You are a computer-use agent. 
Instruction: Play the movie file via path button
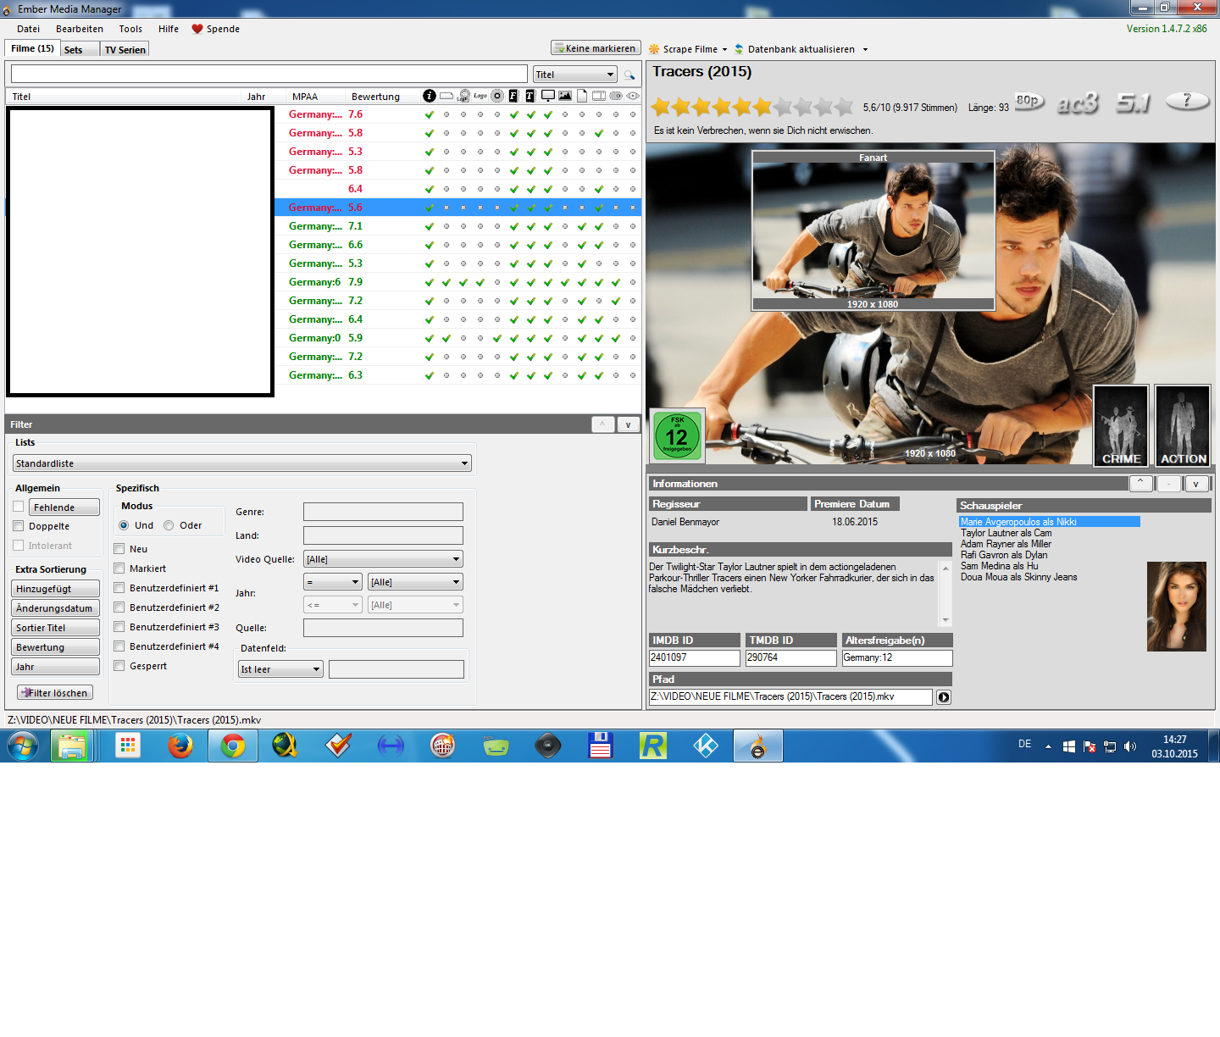coord(944,697)
